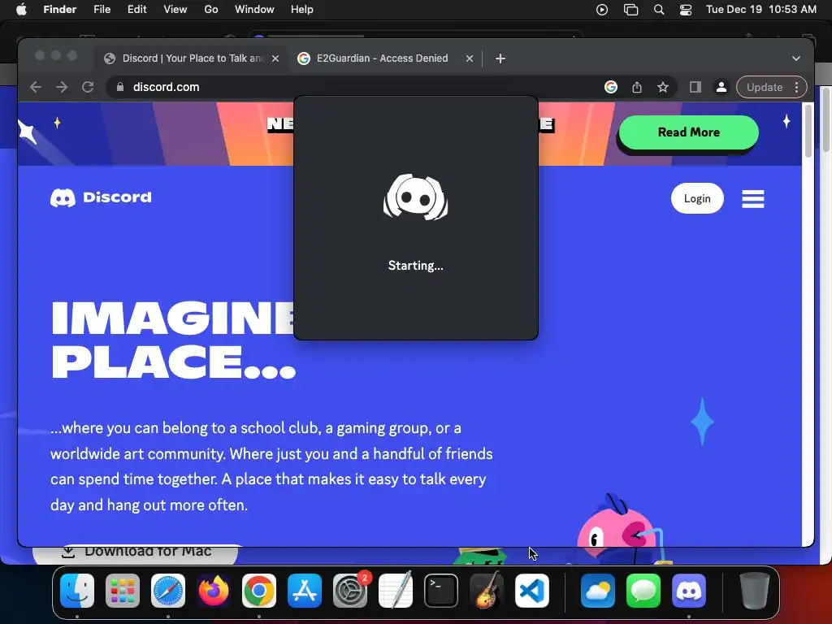Launch Firefox from the dock

click(214, 591)
